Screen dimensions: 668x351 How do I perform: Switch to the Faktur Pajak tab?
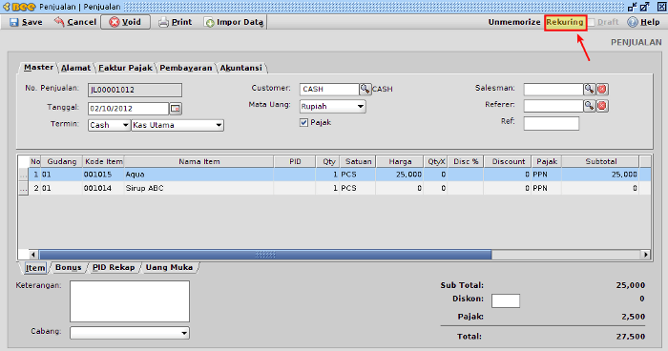pyautogui.click(x=125, y=68)
